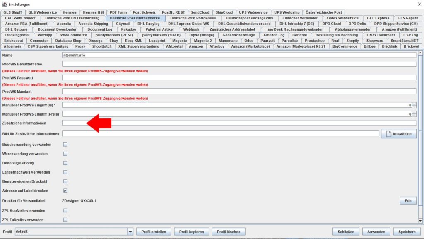Open the Prestashop tab
The width and height of the screenshot is (424, 239).
coord(315,41)
